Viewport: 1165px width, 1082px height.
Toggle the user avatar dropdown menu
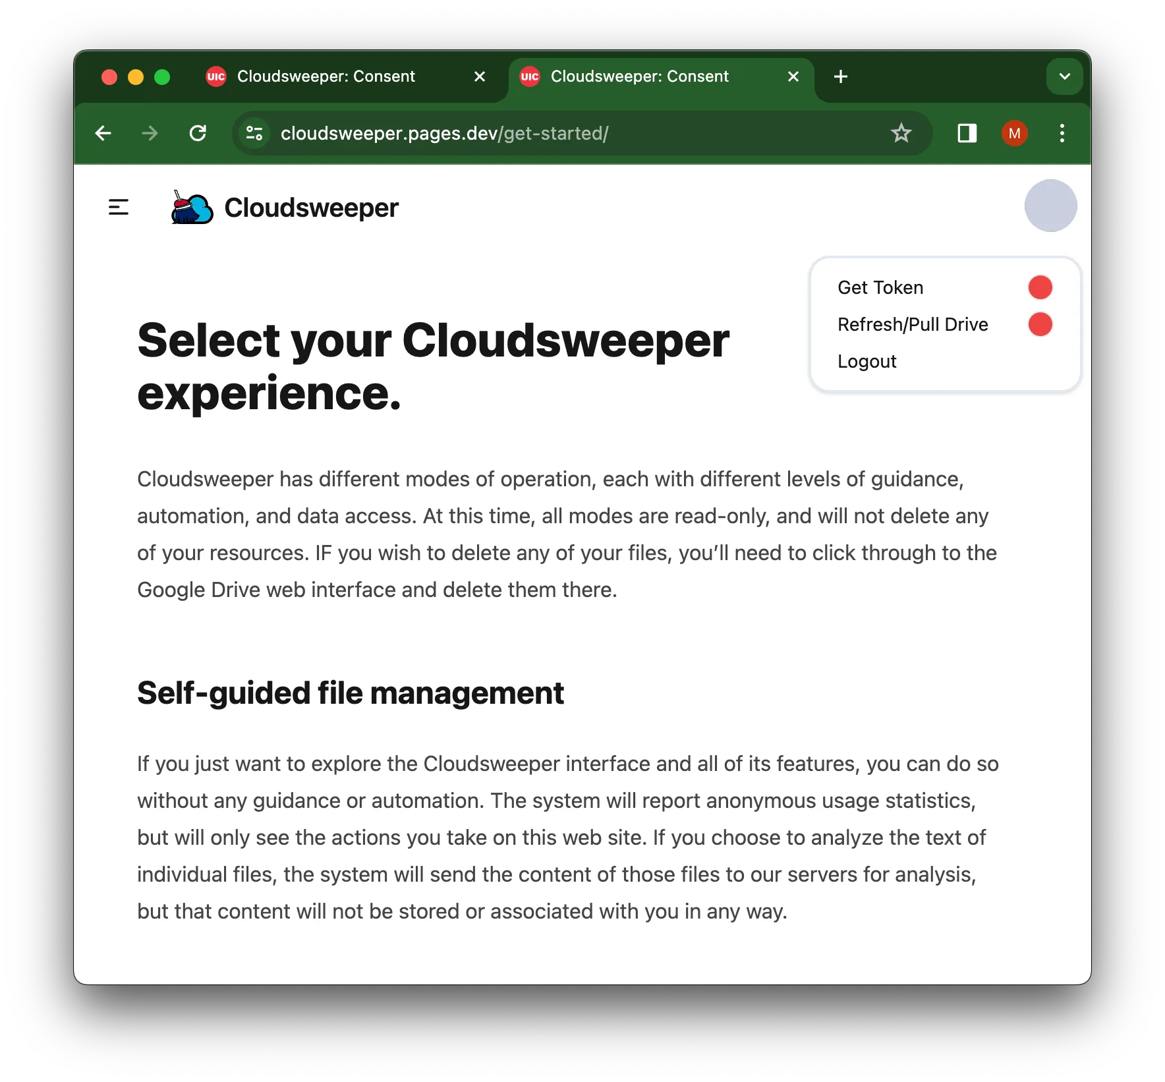click(1050, 206)
